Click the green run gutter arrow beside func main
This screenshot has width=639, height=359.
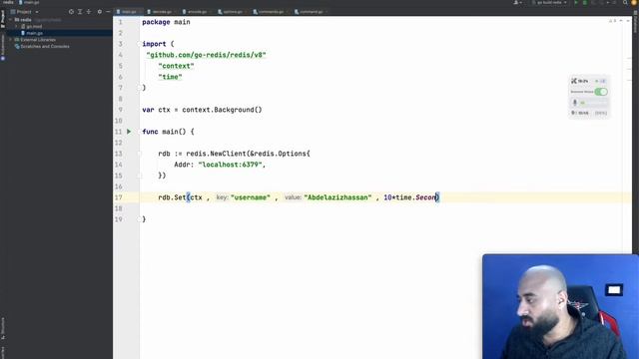pyautogui.click(x=129, y=132)
